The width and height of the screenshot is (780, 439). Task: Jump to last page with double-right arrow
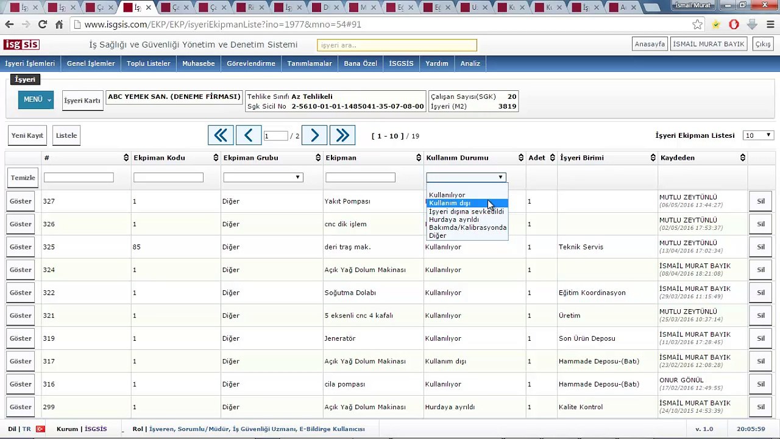point(342,135)
